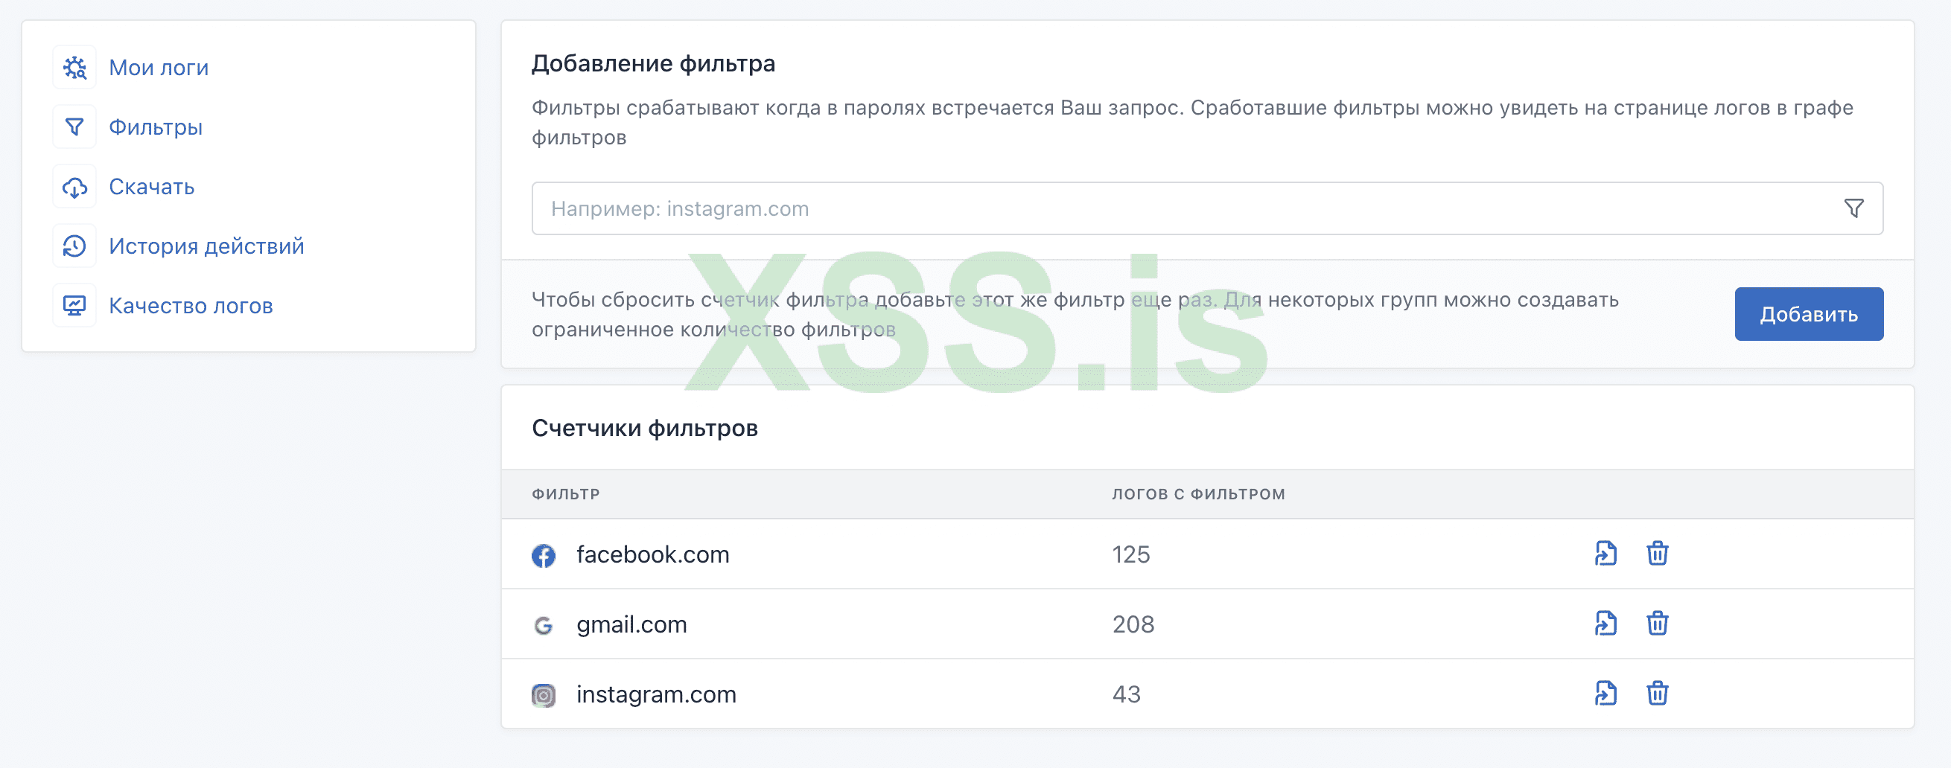Viewport: 1951px width, 768px height.
Task: Click the instagram.com filter name
Action: point(656,694)
